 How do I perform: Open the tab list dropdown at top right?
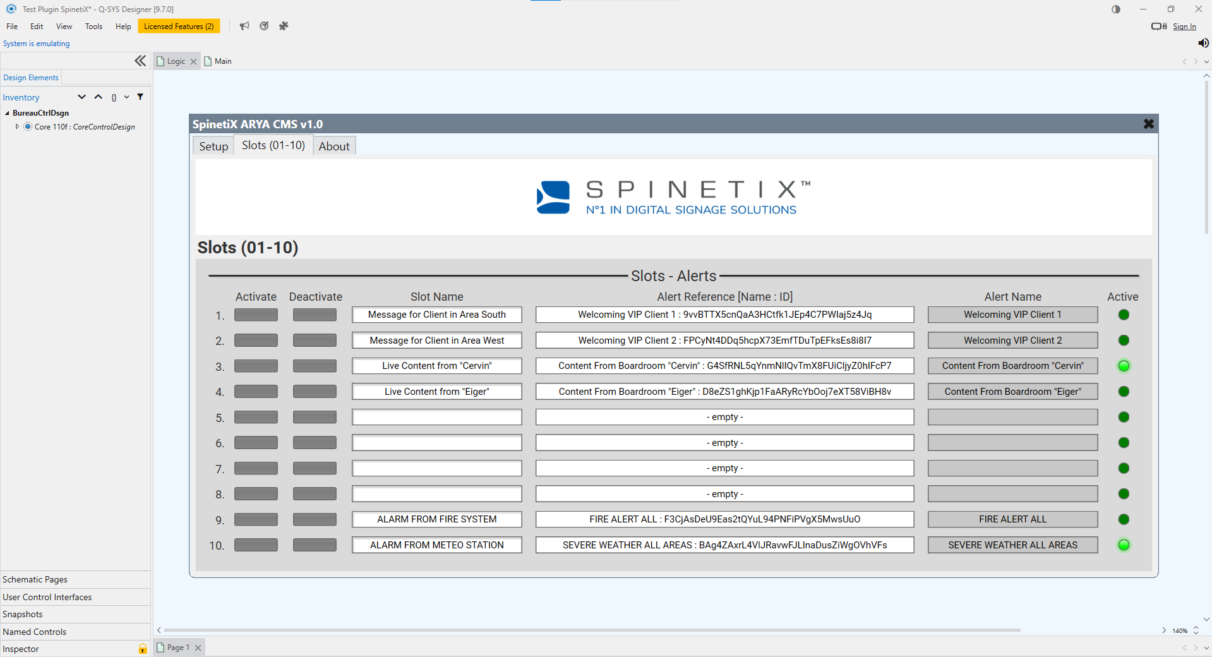coord(1206,61)
